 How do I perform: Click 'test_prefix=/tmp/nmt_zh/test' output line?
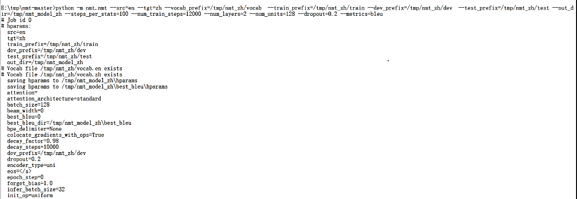click(49, 56)
